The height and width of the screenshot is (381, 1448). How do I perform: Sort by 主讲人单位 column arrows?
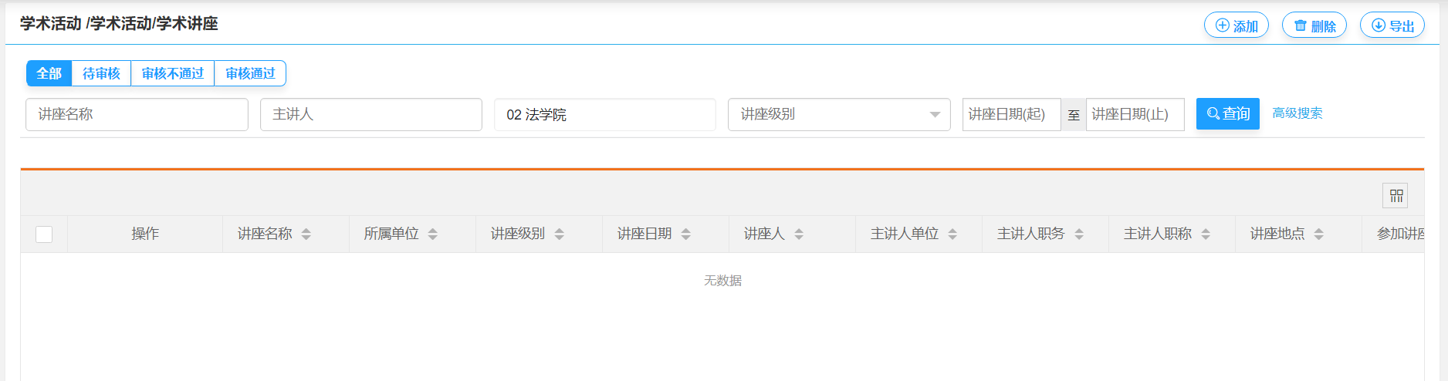[952, 234]
